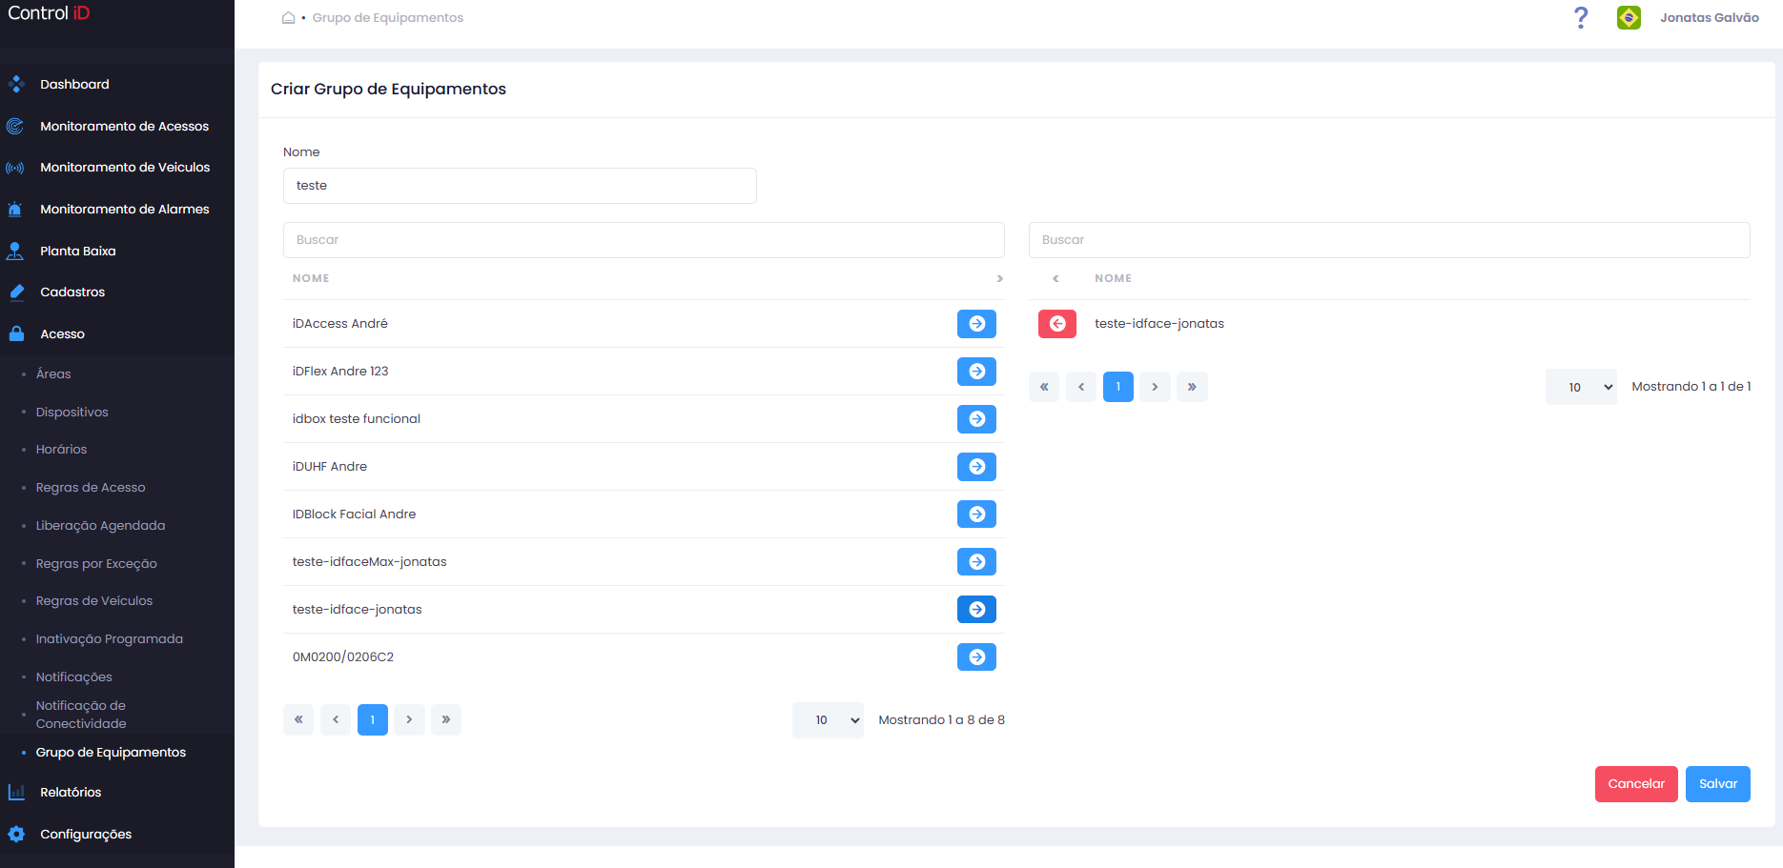Add IDBlock Facial Andre to group
The image size is (1783, 868).
pos(976,515)
